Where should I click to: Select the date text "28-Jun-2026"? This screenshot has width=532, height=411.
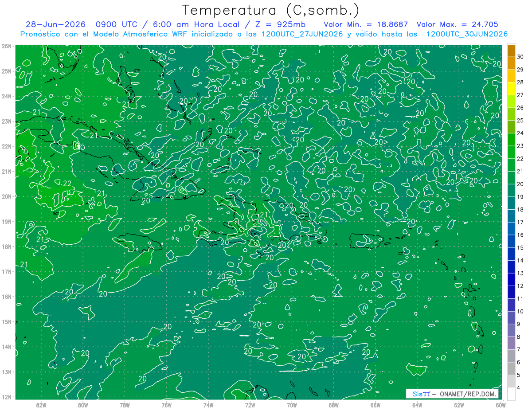[55, 24]
